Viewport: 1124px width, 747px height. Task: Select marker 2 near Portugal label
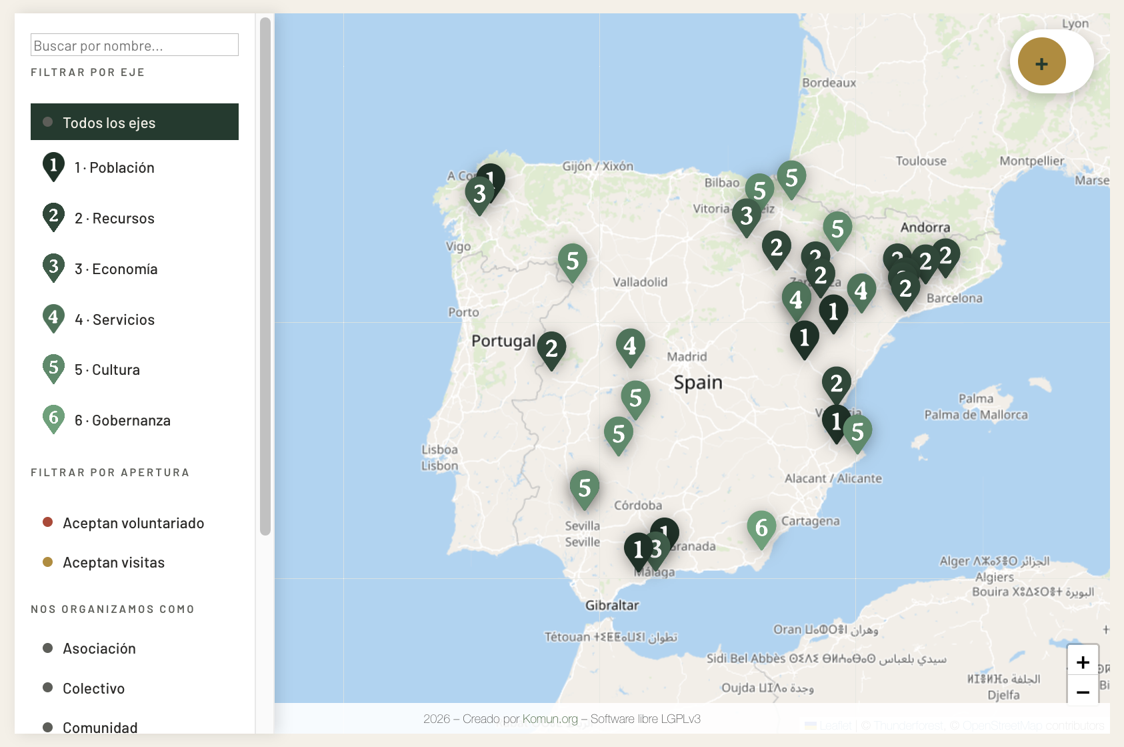click(x=551, y=350)
